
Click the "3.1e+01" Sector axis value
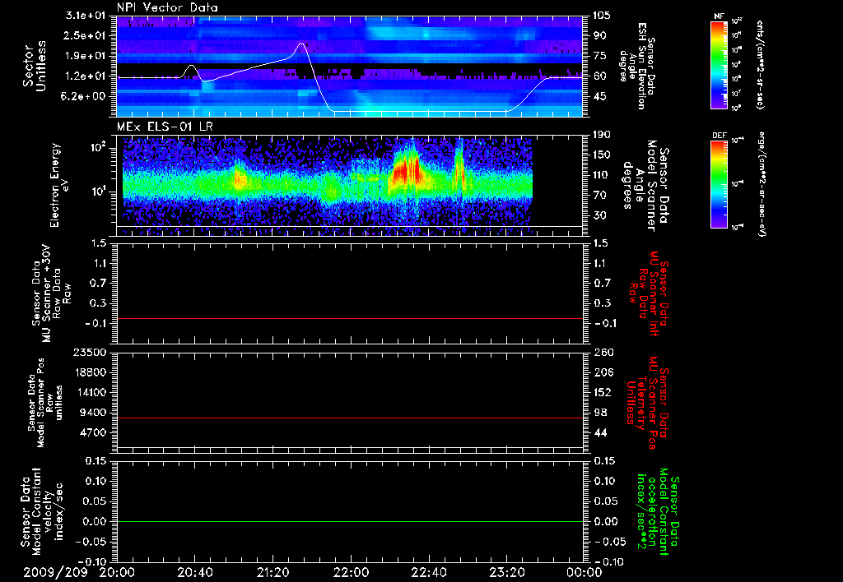tap(86, 16)
